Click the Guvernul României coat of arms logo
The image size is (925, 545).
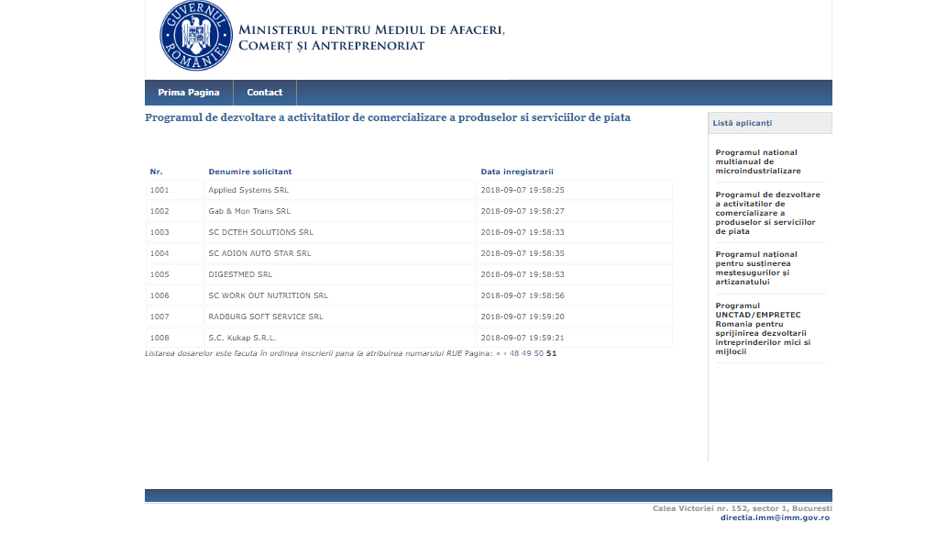coord(196,37)
